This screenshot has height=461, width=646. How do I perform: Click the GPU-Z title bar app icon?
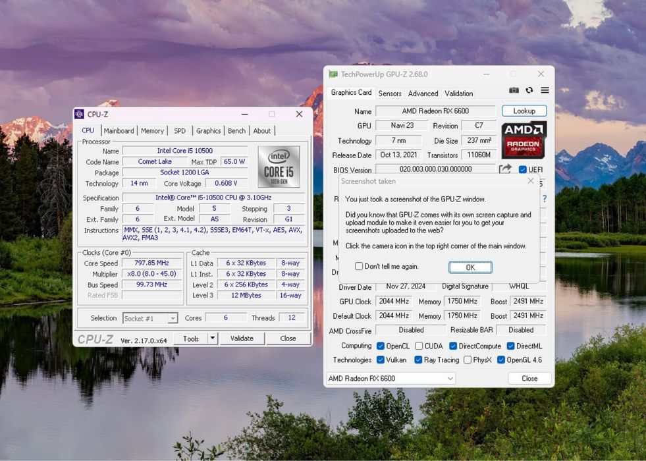coord(333,74)
